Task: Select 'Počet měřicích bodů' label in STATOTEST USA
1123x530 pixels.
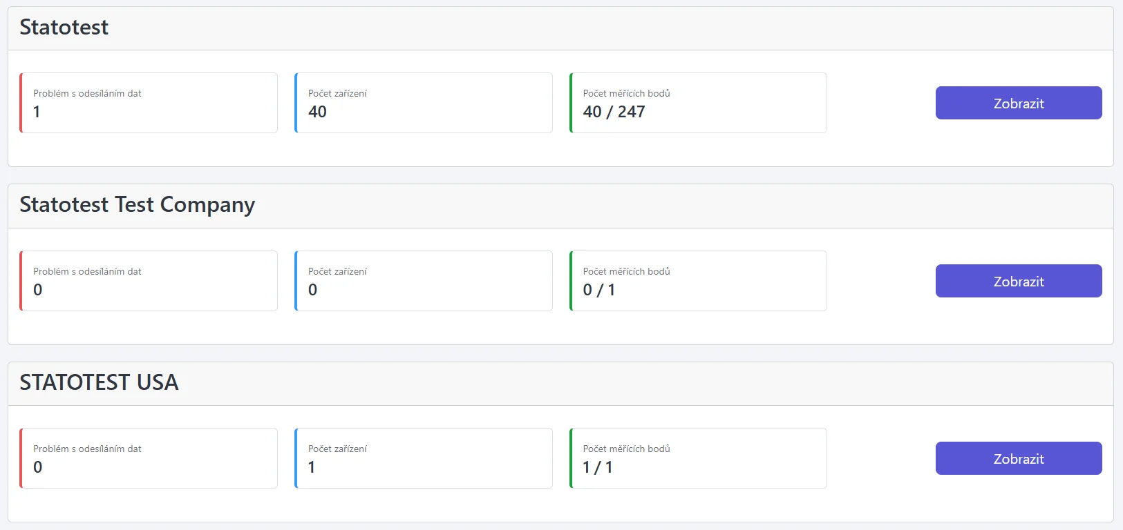Action: pyautogui.click(x=626, y=449)
